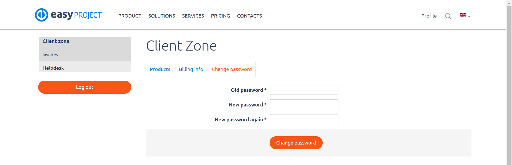Expand the language dropdown arrow
Viewport: 512px width, 165px height.
pyautogui.click(x=469, y=16)
